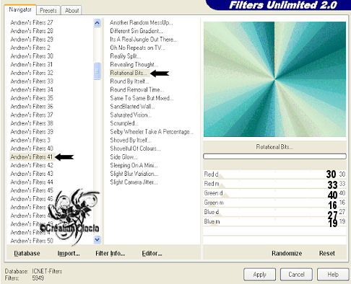This screenshot has width=351, height=284.
Task: Switch to the Presets tab
Action: coord(48,11)
